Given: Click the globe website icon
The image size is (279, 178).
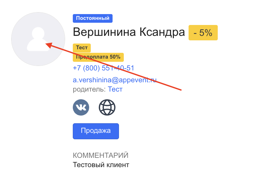Looking at the screenshot, I should point(107,107).
